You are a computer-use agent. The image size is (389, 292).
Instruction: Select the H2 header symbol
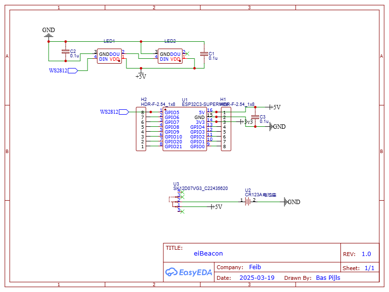141,129
